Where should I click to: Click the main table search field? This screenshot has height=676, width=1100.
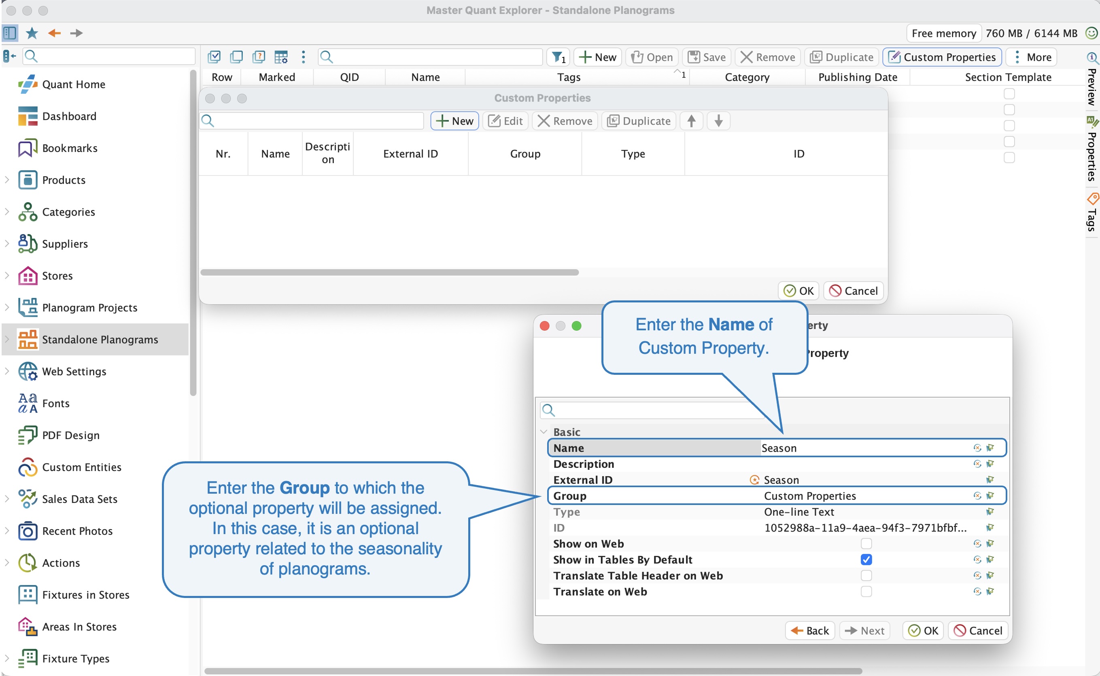[430, 57]
